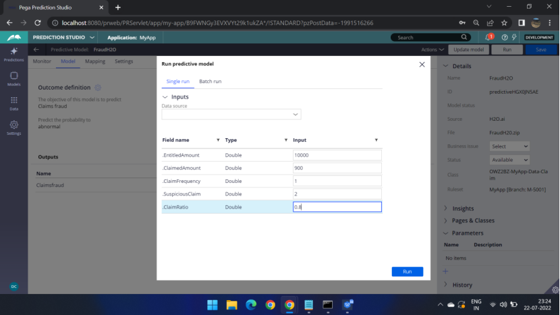The height and width of the screenshot is (315, 560).
Task: Click the DC user avatar
Action: (x=13, y=287)
